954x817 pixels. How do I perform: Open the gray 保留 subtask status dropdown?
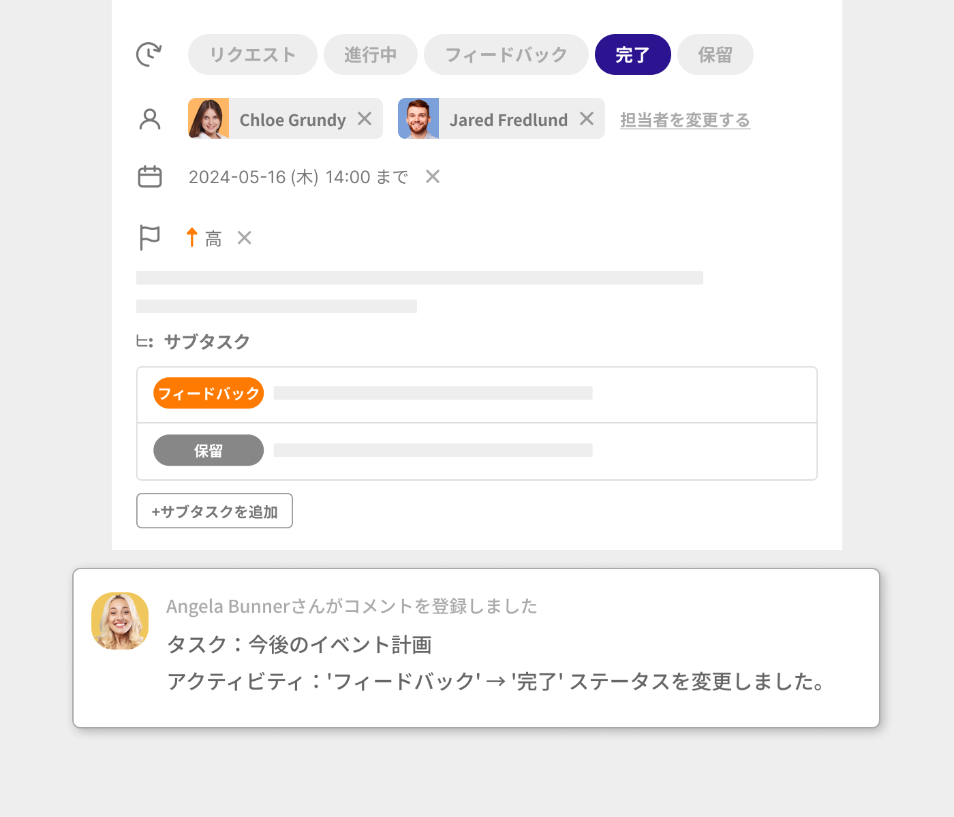(x=209, y=451)
